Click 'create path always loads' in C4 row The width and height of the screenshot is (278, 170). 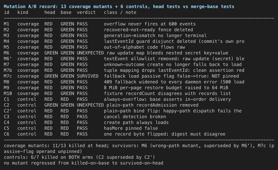click(136, 122)
